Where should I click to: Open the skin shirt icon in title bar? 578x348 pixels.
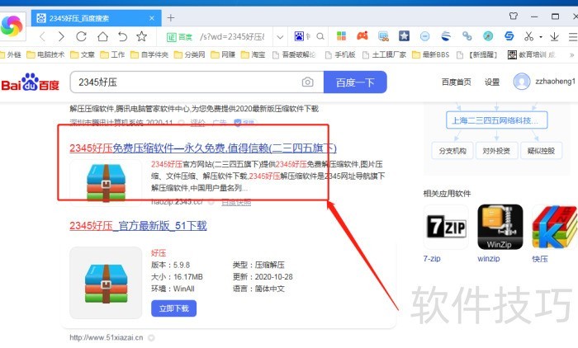click(513, 16)
